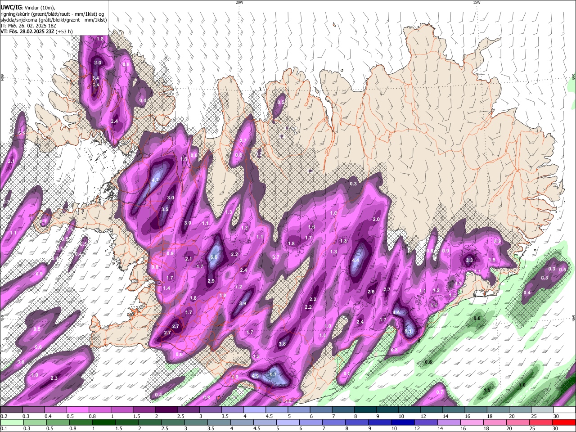
Task: Click the 2.9 snowfall value on map
Action: [211, 281]
